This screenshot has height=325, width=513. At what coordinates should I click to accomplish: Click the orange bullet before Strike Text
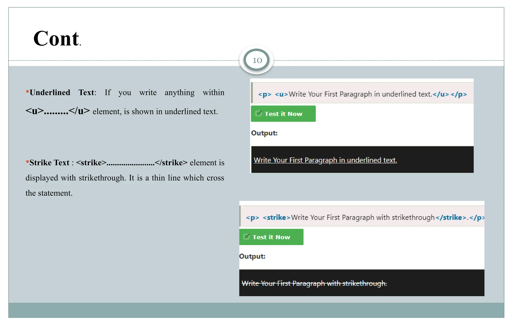tap(27, 161)
